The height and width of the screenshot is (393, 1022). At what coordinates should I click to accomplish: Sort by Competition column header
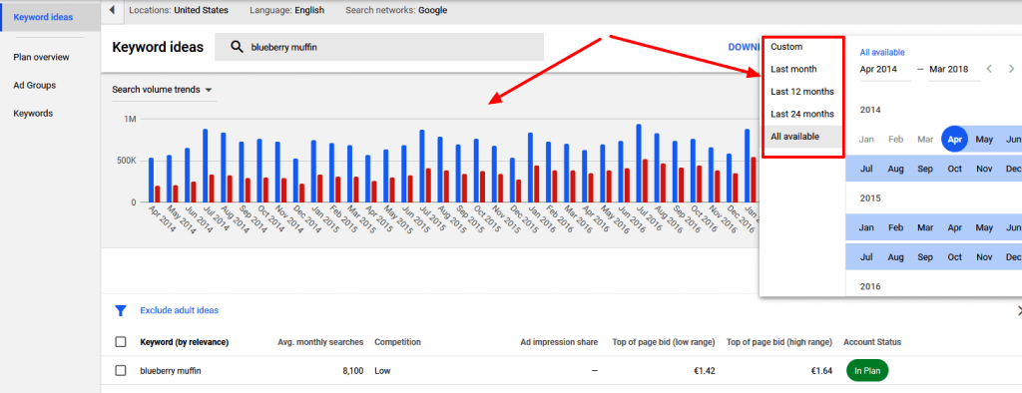(x=397, y=342)
